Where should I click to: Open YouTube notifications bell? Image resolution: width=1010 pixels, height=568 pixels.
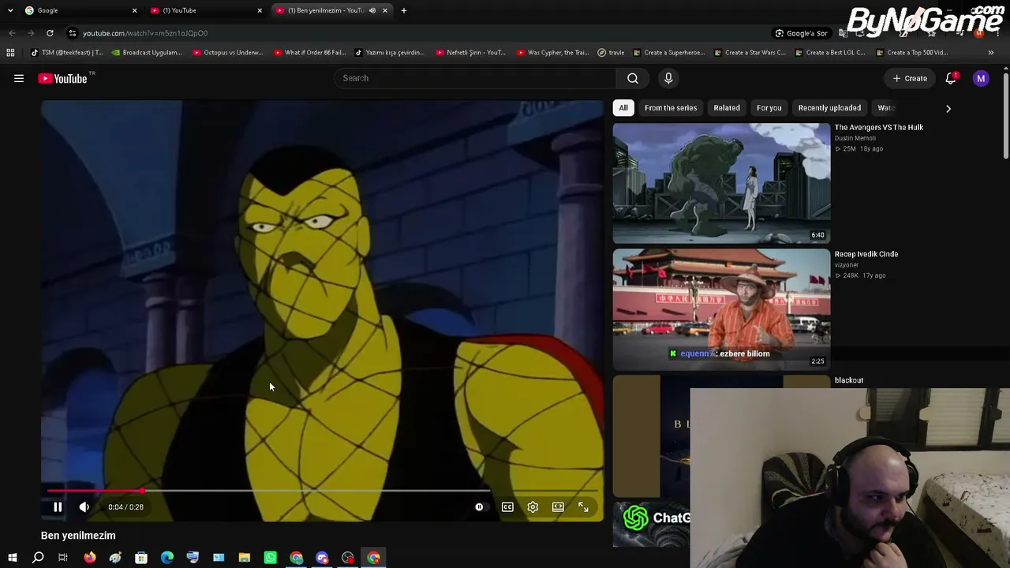[x=952, y=78]
